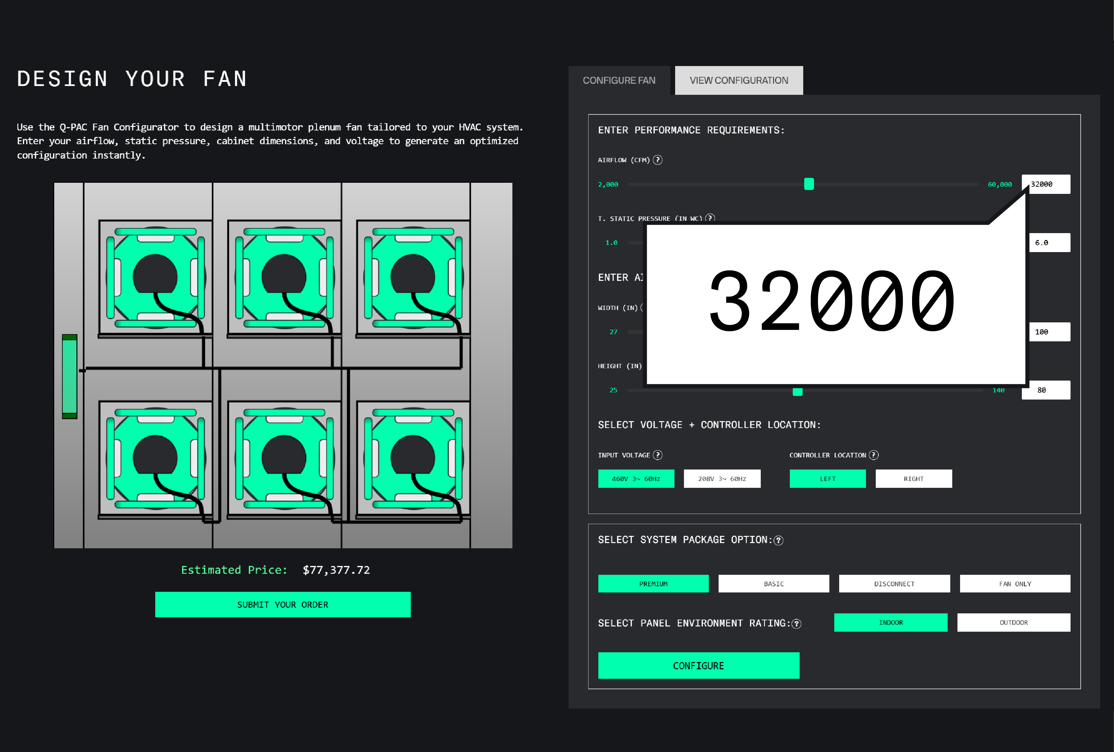Image resolution: width=1114 pixels, height=752 pixels.
Task: Click Submit Your Order button
Action: 283,604
